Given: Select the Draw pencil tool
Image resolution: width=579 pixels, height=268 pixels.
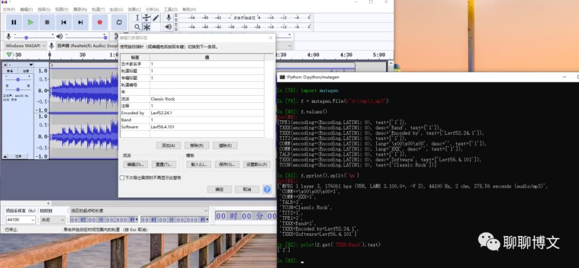Looking at the screenshot, I should coord(156,18).
